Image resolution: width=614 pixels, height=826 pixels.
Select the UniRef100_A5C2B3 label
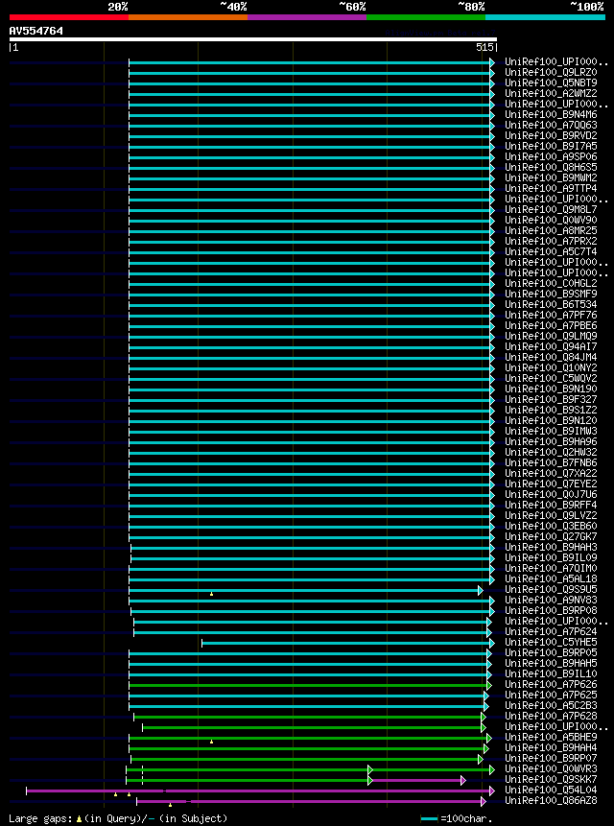pyautogui.click(x=551, y=705)
